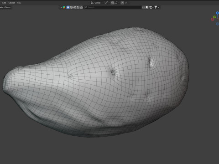Click the outliner icon after the globe
Image resolution: width=219 pixels, height=164 pixels.
75,7
